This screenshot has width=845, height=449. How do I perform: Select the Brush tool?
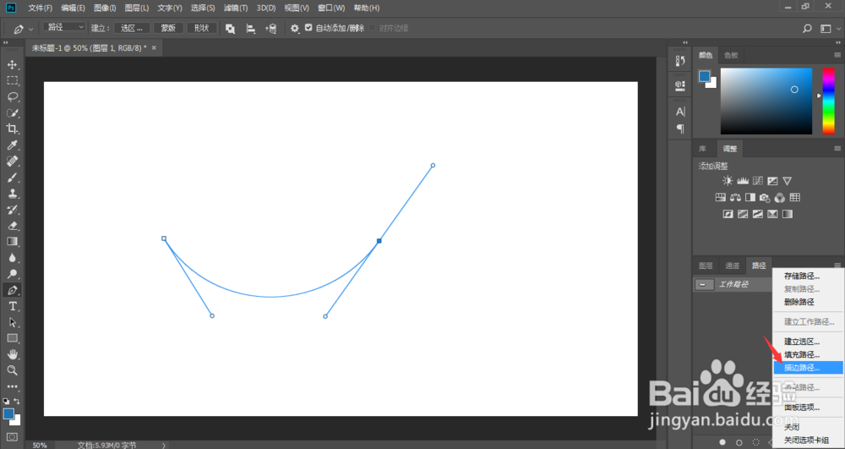tap(13, 178)
